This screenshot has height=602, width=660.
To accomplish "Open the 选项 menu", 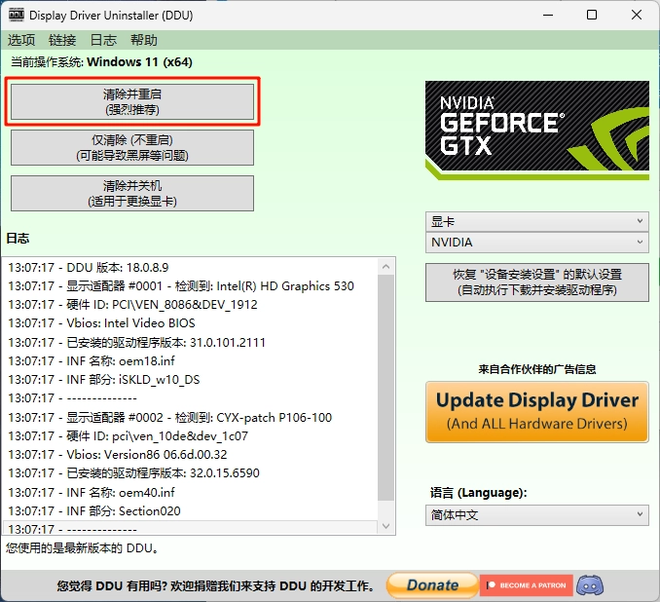I will 21,40.
